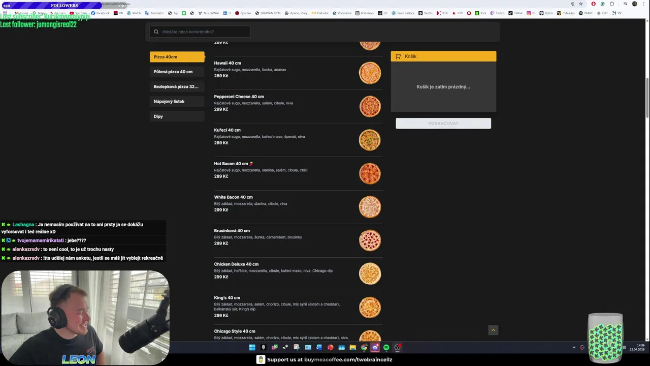Open the SPARTAN GYM bookmark

tap(267, 13)
